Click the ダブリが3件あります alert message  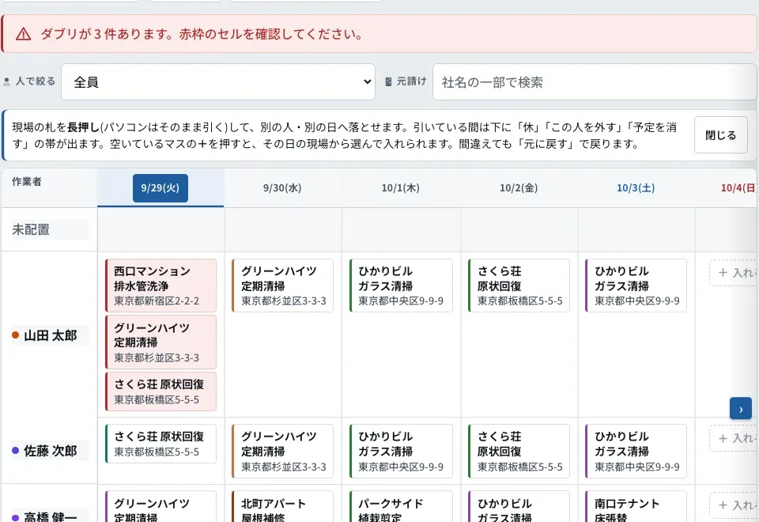[202, 34]
